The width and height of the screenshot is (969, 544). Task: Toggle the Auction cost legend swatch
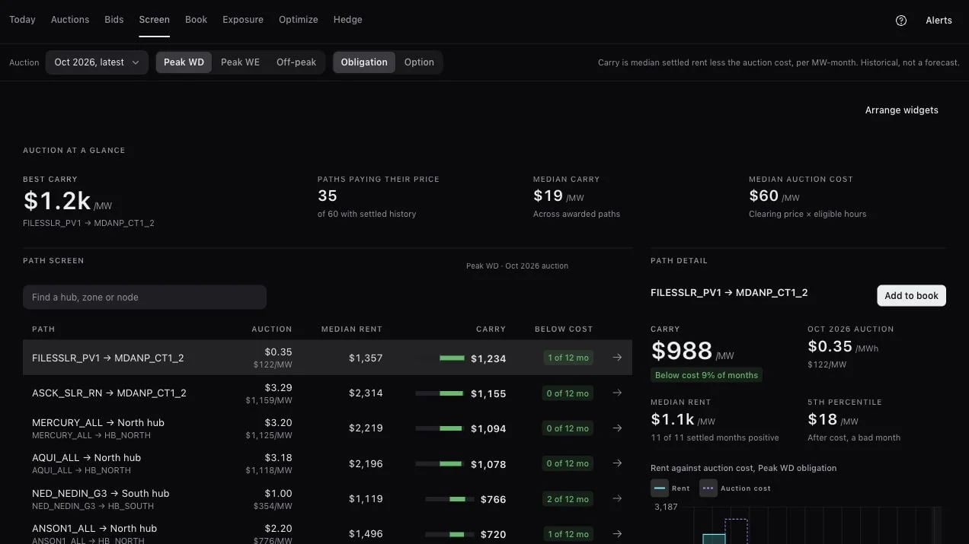708,488
